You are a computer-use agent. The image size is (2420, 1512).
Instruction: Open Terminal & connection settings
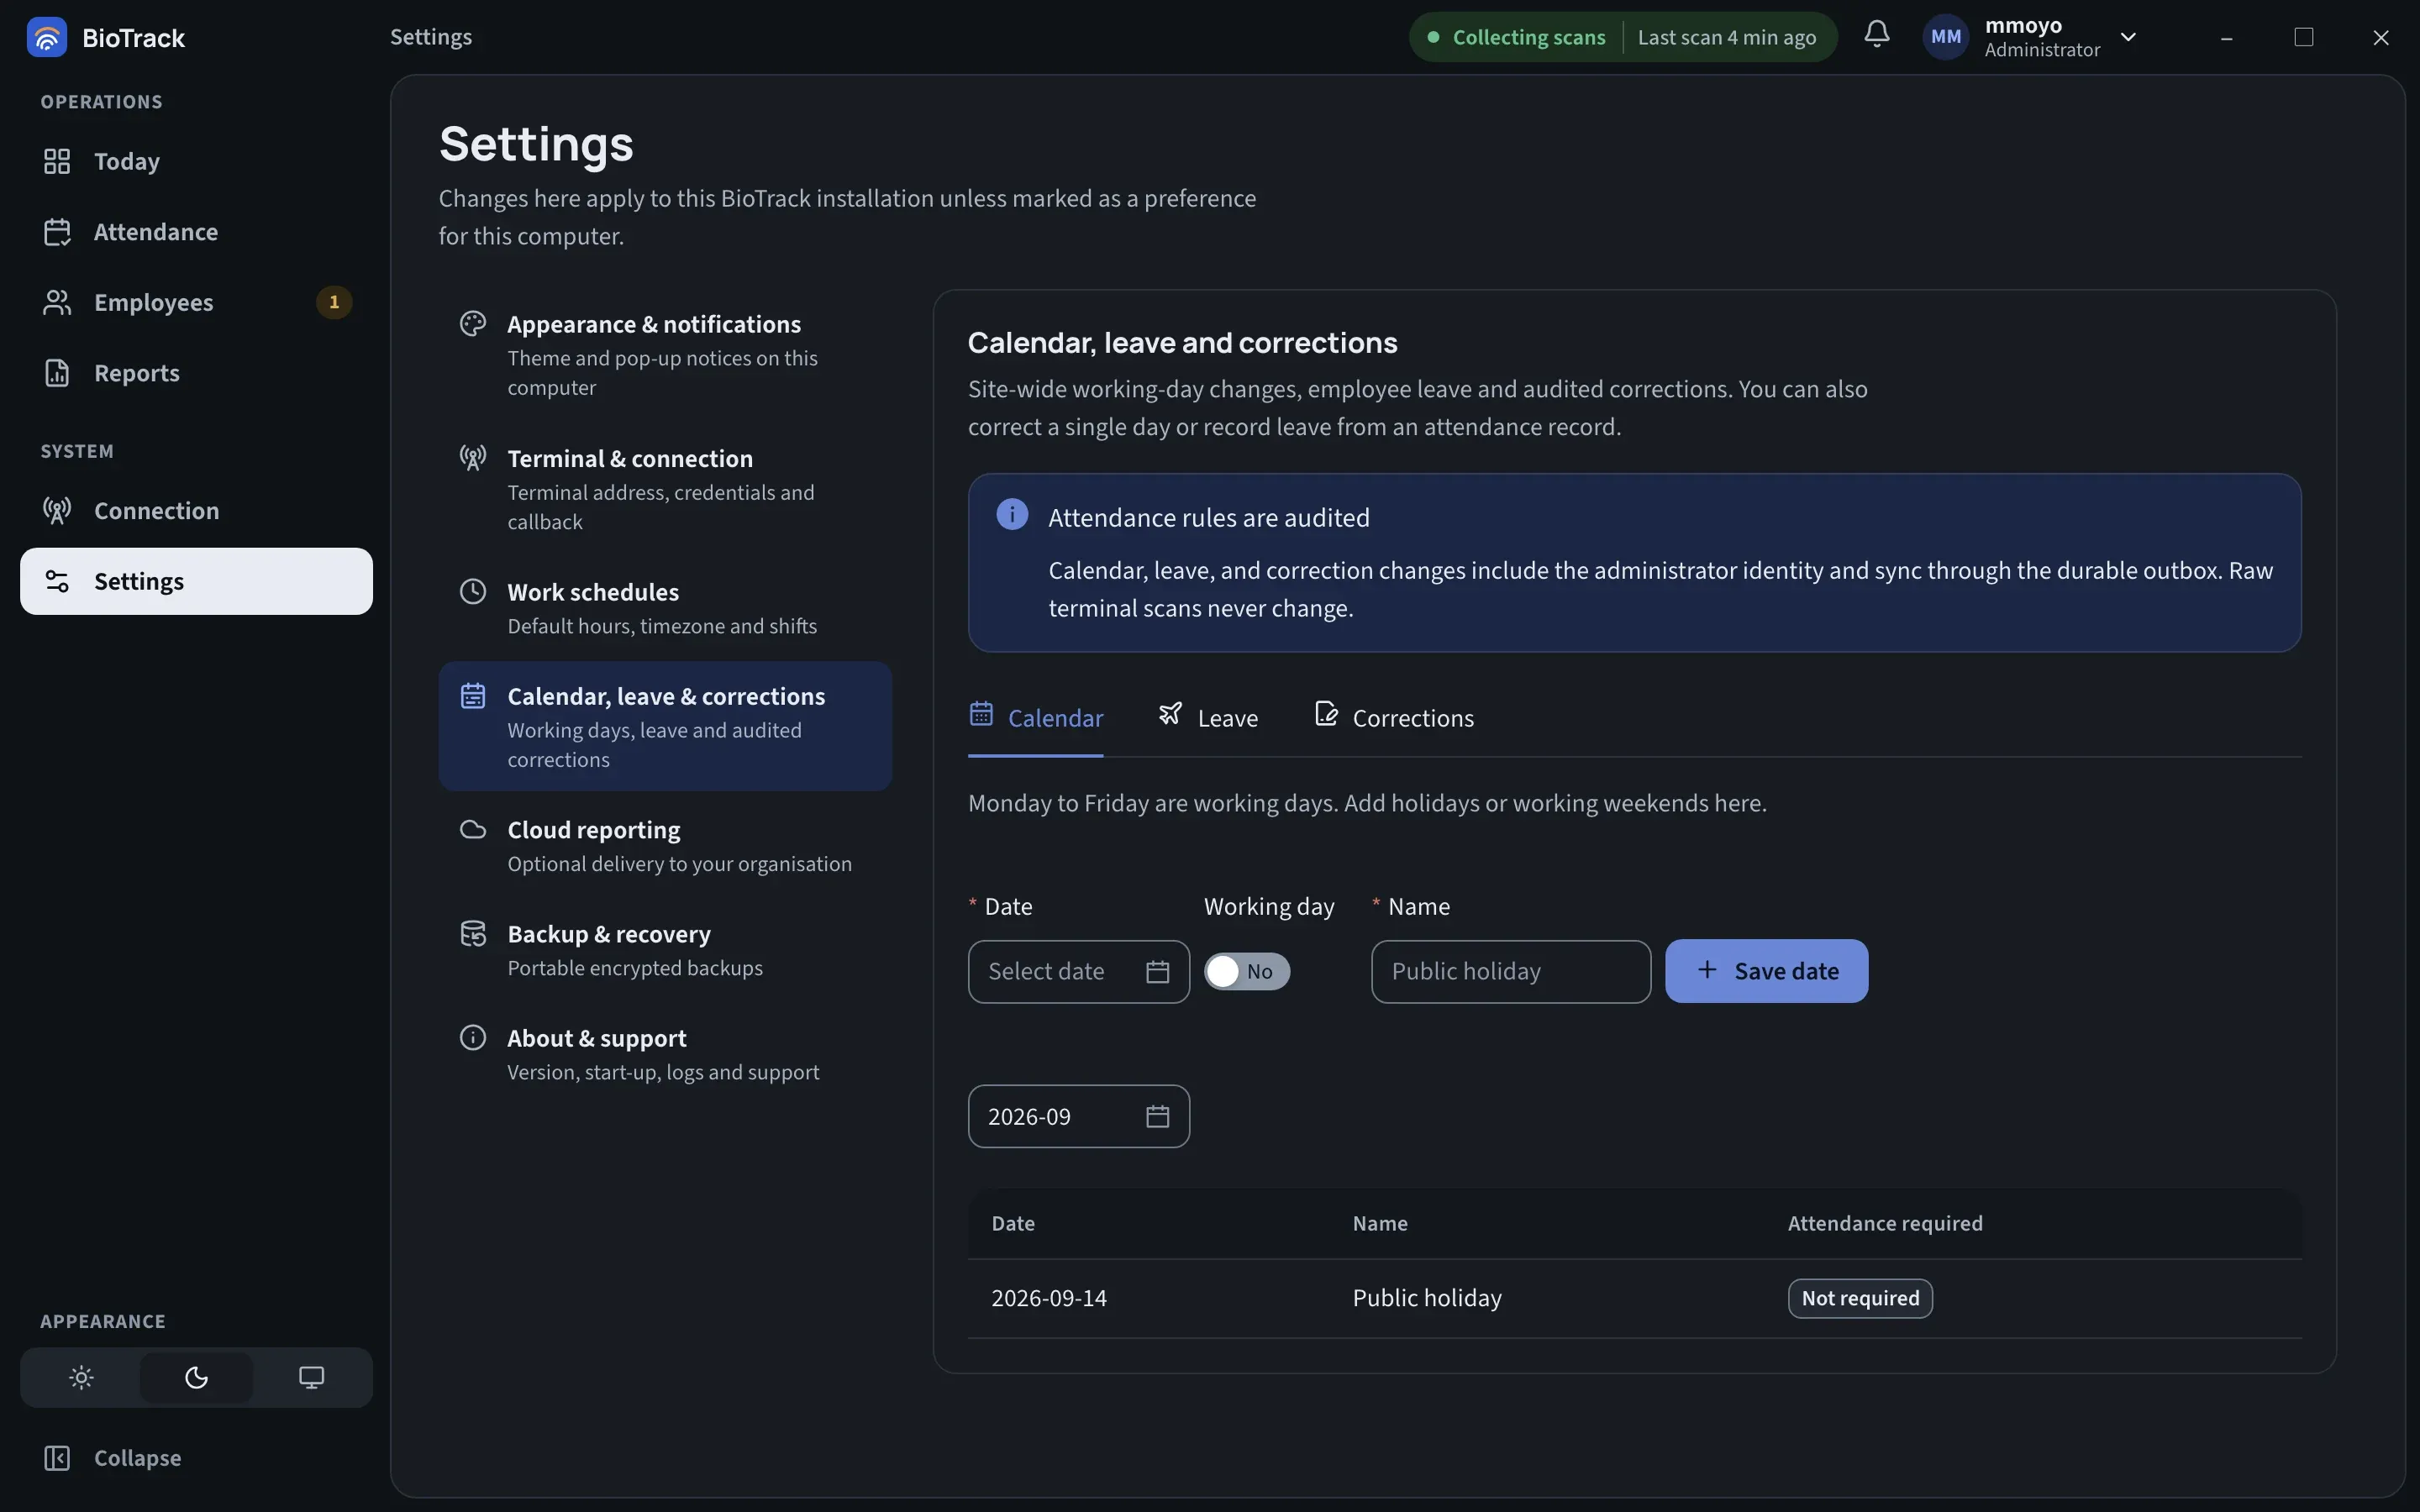[x=665, y=489]
